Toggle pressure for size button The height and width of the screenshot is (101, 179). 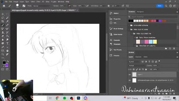point(123,6)
